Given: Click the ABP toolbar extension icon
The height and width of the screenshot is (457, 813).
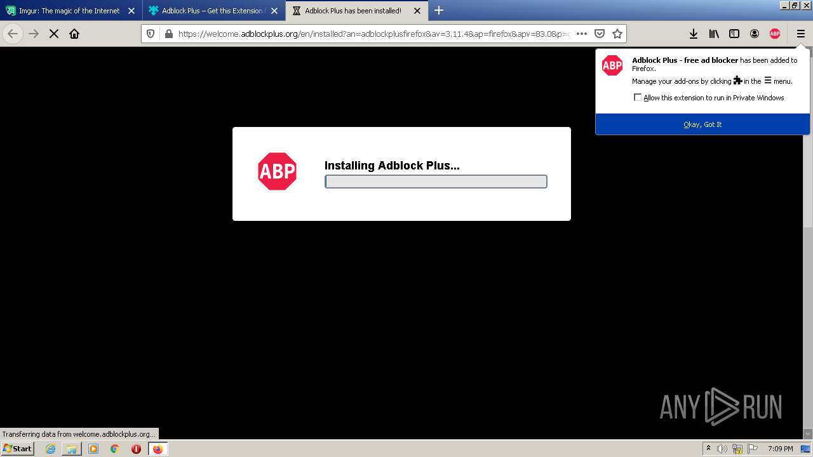Looking at the screenshot, I should click(775, 34).
